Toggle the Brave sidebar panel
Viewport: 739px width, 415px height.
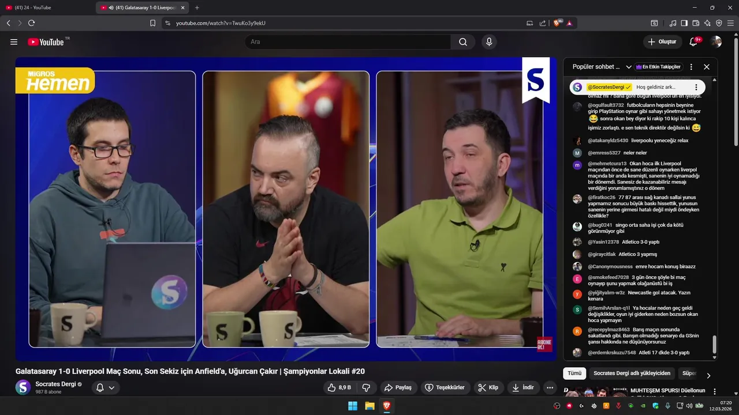tap(684, 23)
